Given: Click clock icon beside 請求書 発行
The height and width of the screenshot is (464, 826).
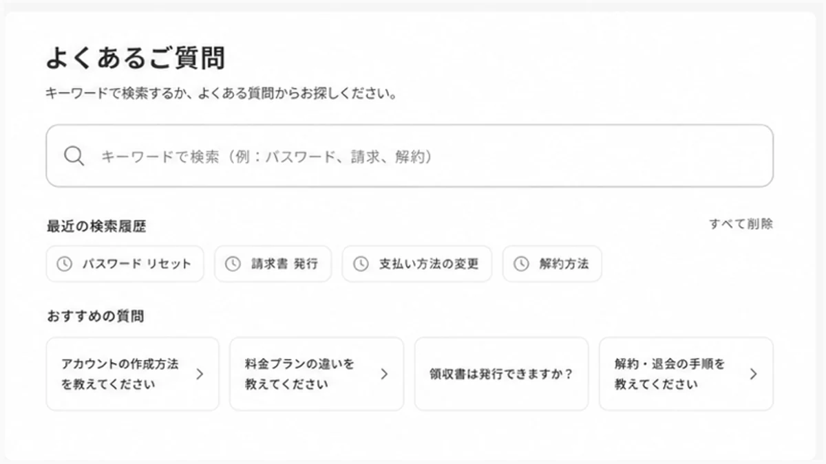Looking at the screenshot, I should 233,264.
